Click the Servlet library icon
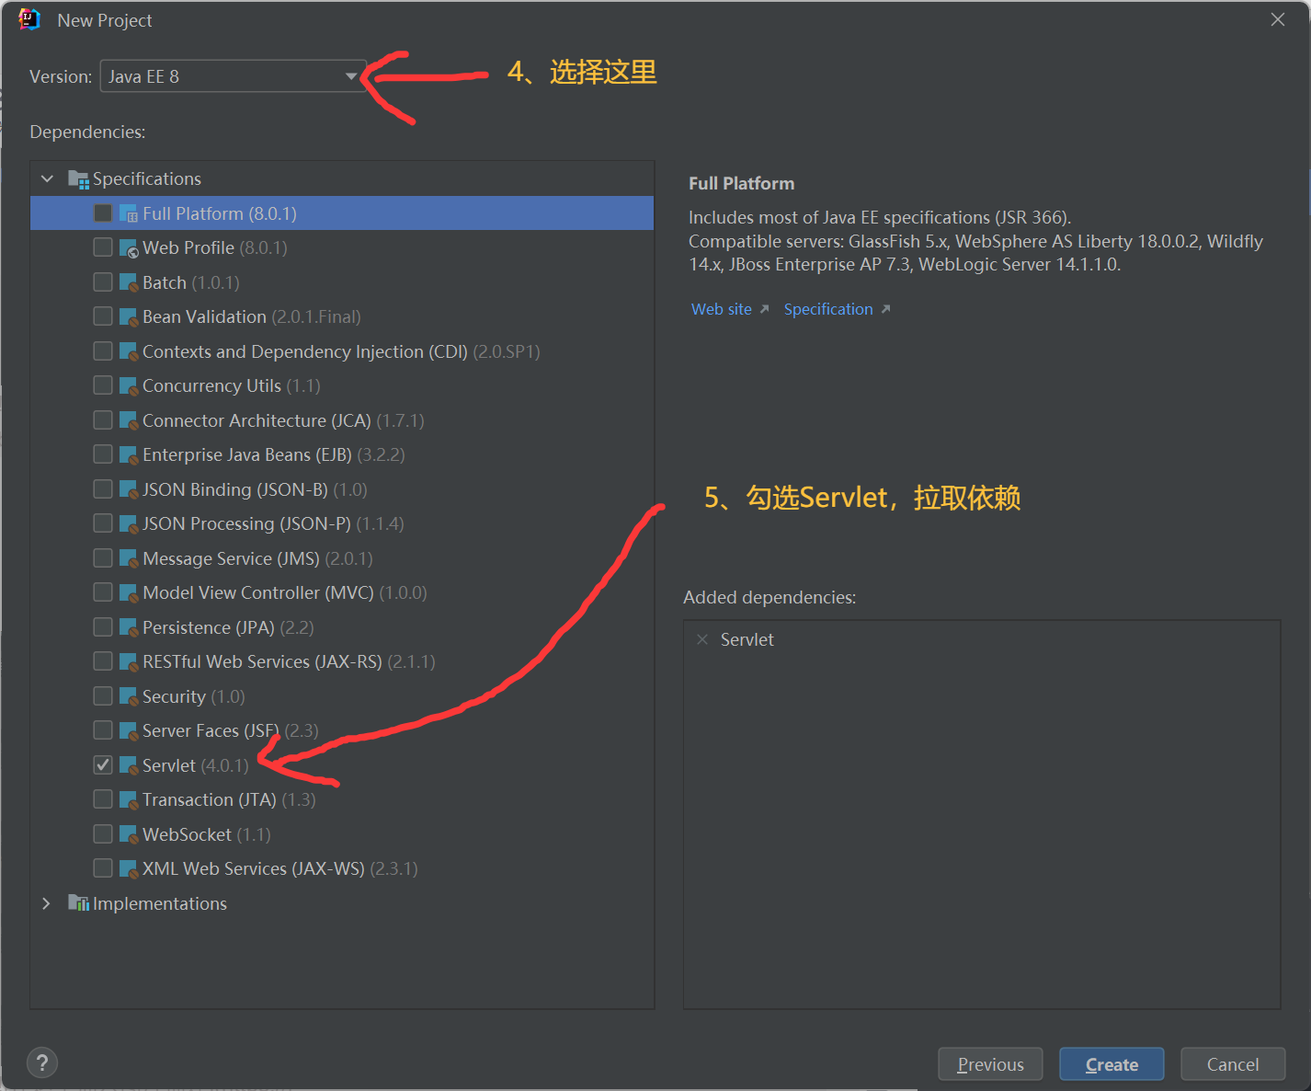This screenshot has width=1311, height=1091. tap(129, 765)
